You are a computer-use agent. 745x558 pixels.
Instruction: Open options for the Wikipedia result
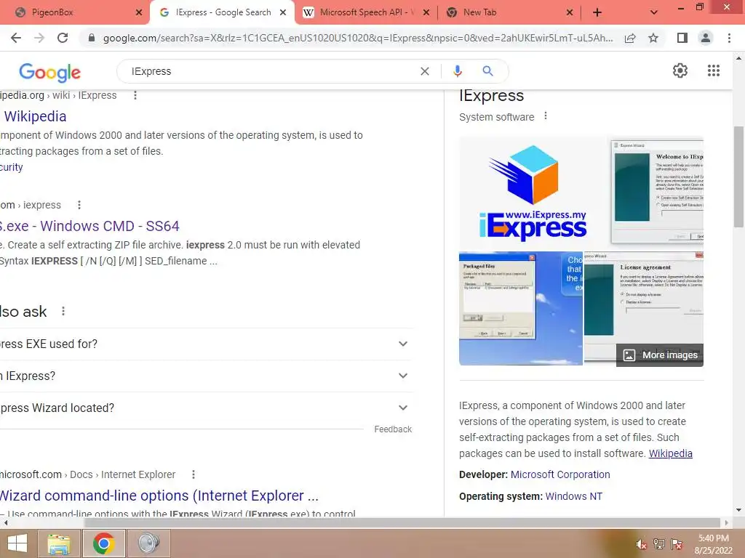(135, 95)
